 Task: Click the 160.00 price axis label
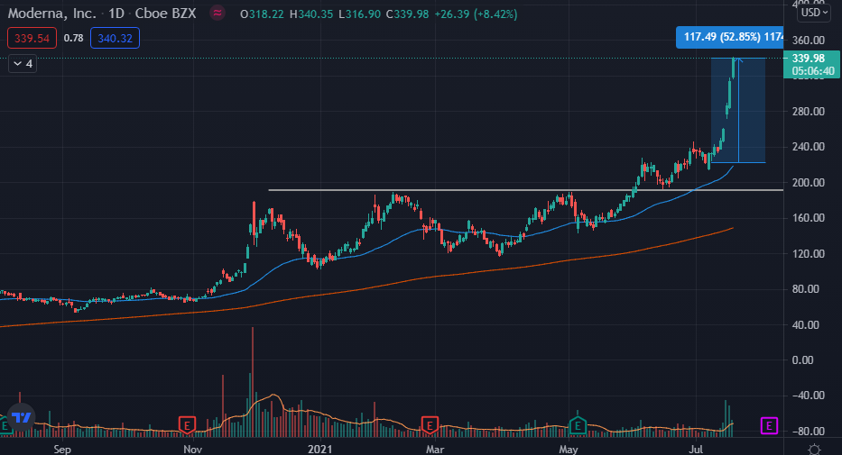point(809,217)
